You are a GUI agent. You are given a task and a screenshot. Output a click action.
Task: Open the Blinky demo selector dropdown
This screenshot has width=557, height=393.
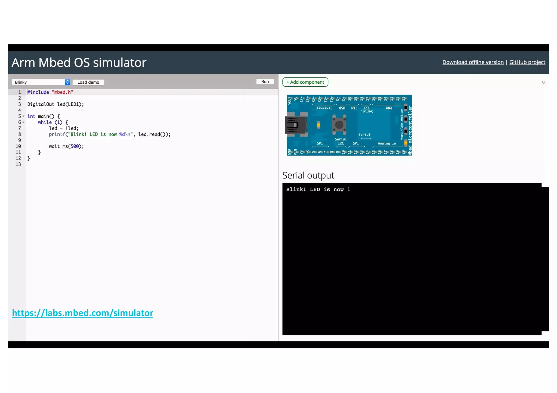pyautogui.click(x=41, y=82)
